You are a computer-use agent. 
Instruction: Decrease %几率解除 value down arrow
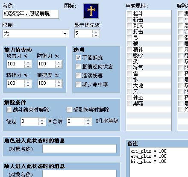(88, 124)
